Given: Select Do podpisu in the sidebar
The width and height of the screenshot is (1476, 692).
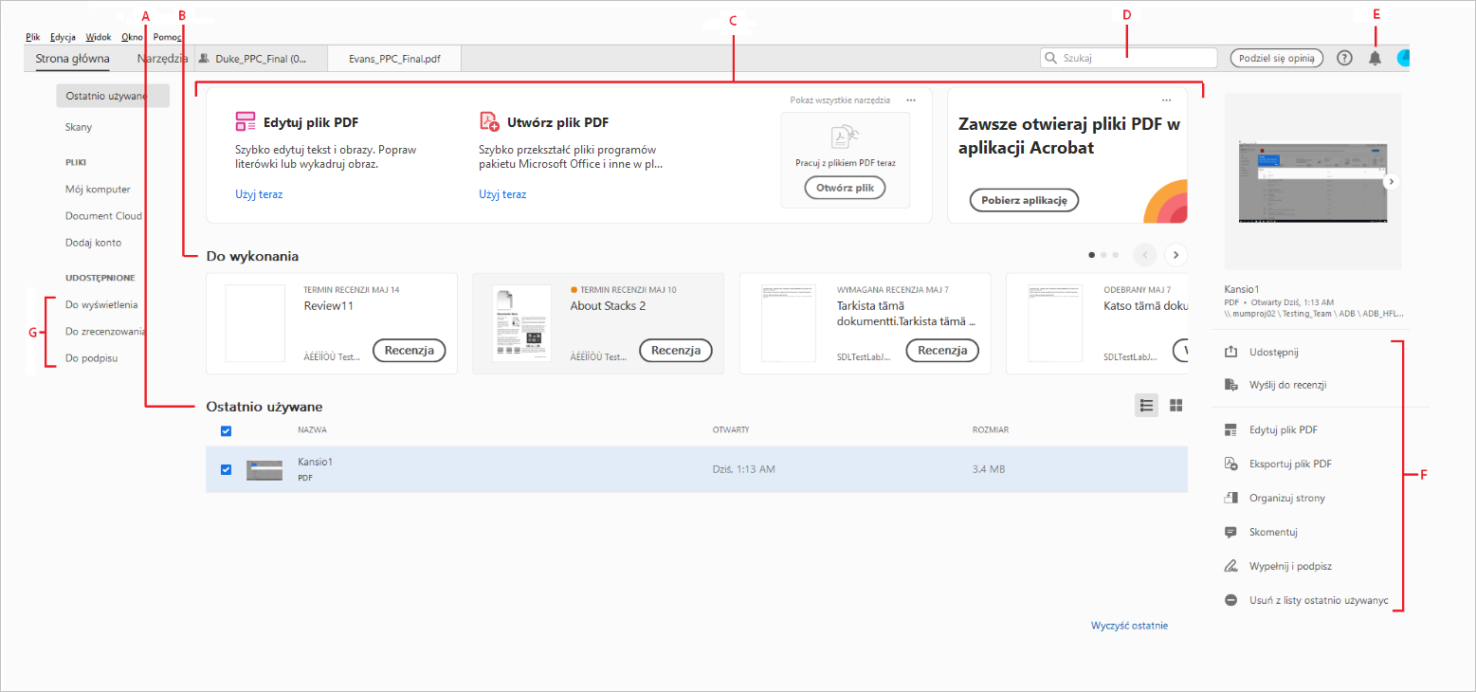Looking at the screenshot, I should point(92,358).
